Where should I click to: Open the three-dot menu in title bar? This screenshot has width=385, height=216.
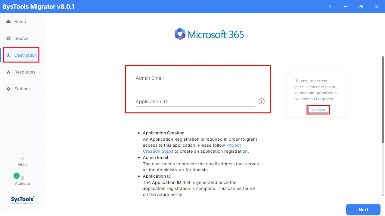(330, 7)
